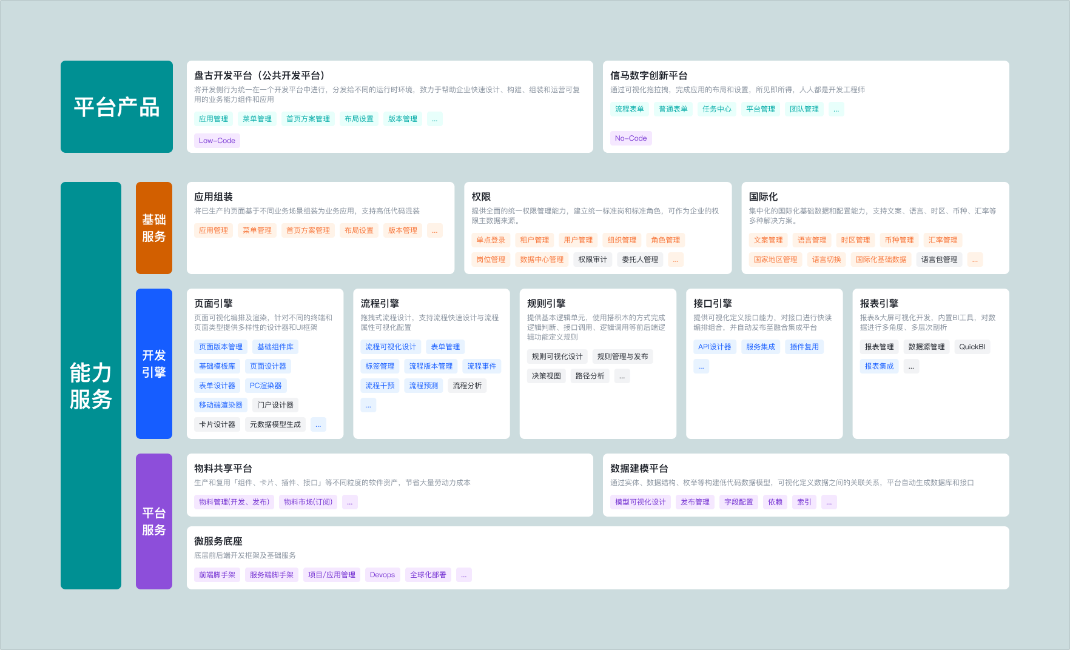Click the 数据源管理 tag
The height and width of the screenshot is (650, 1070).
[927, 347]
